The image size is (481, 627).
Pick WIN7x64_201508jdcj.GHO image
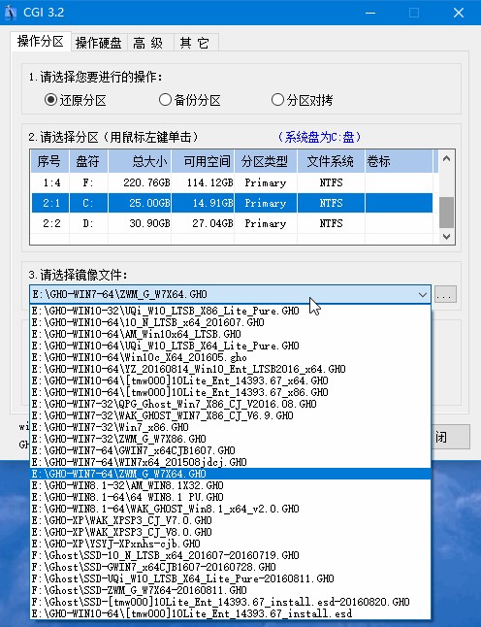pyautogui.click(x=231, y=462)
